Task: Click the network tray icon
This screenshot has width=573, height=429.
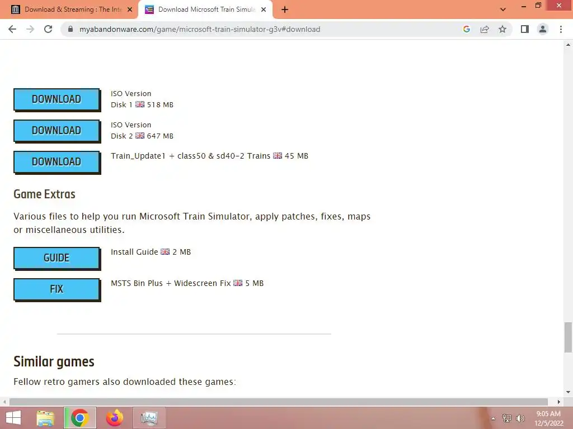Action: [x=507, y=418]
